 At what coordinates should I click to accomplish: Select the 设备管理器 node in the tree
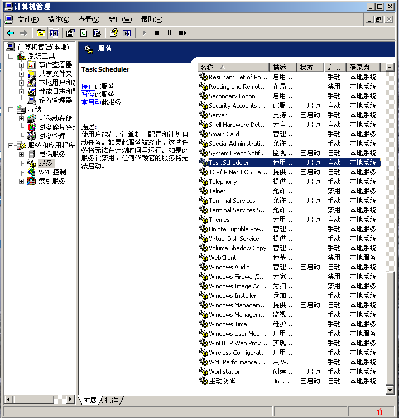coord(55,101)
